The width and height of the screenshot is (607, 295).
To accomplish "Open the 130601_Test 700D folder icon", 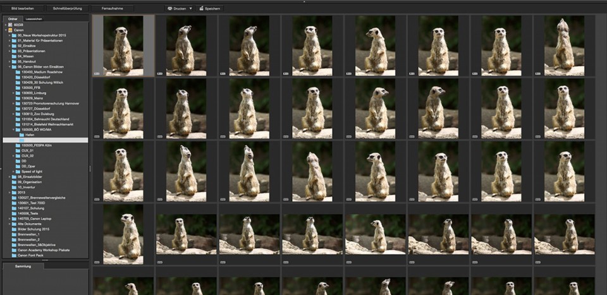I will 15,203.
